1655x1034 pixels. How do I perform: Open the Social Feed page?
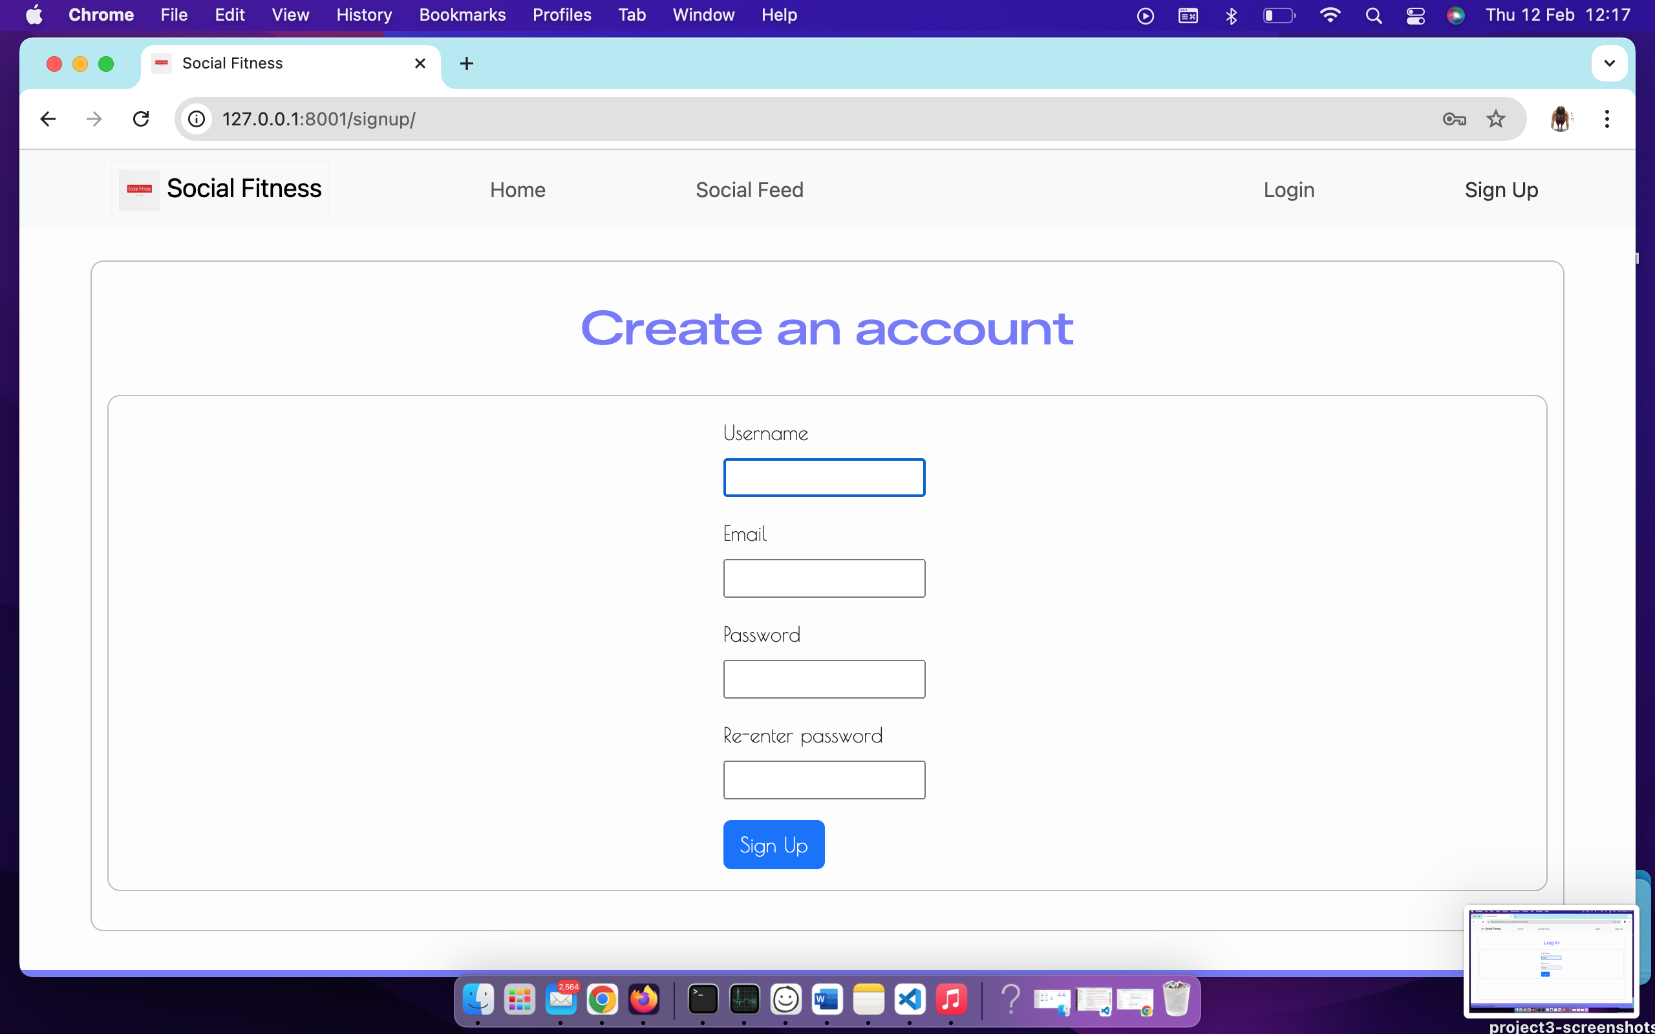pos(749,189)
